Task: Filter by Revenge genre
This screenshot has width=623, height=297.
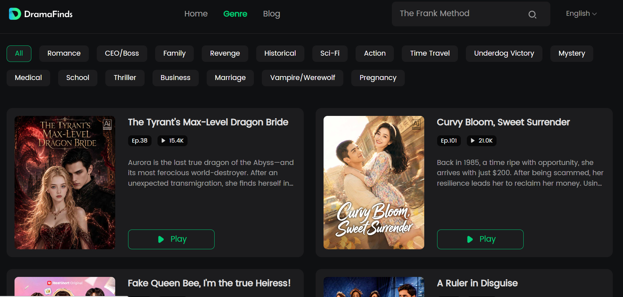Action: coord(225,54)
